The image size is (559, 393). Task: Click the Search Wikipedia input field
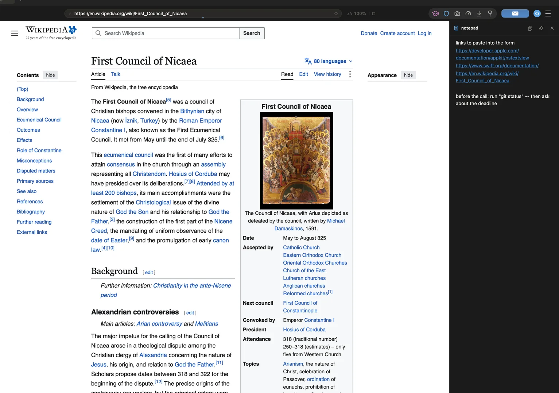point(166,33)
